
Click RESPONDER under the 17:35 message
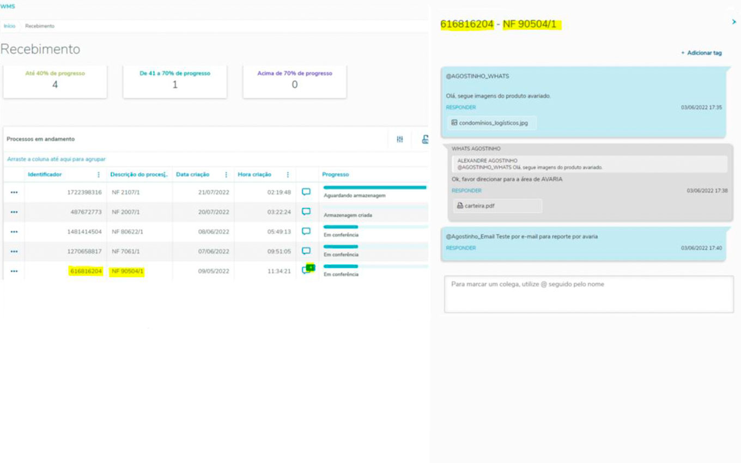pyautogui.click(x=460, y=107)
